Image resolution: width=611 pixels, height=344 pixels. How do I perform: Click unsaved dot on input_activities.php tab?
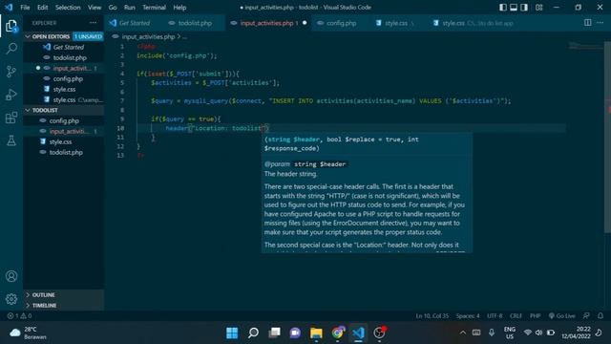coord(305,23)
